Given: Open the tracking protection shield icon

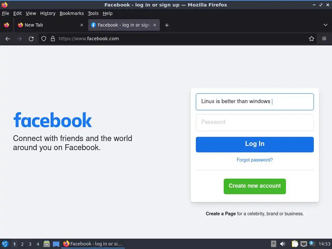Looking at the screenshot, I should point(44,39).
